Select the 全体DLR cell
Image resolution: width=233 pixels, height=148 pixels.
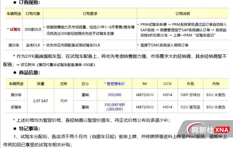[33, 45]
